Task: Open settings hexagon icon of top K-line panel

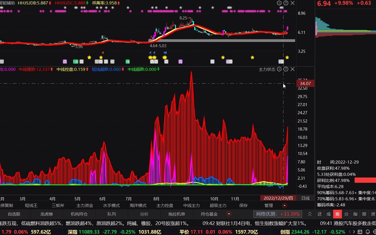Action: click(279, 3)
